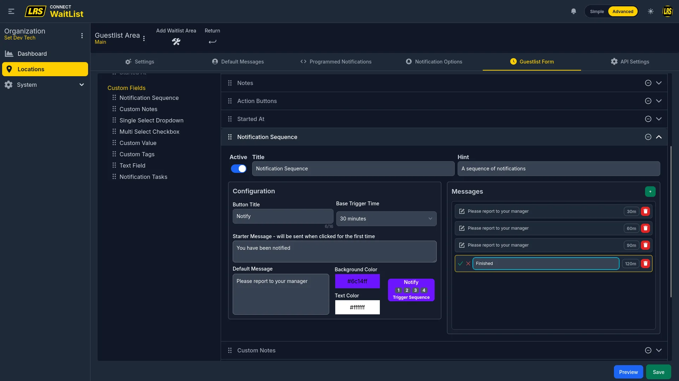Image resolution: width=679 pixels, height=381 pixels.
Task: Expand the Custom Notes section
Action: [658, 350]
